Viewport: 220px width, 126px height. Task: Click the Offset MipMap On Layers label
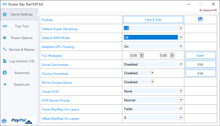coord(60,119)
